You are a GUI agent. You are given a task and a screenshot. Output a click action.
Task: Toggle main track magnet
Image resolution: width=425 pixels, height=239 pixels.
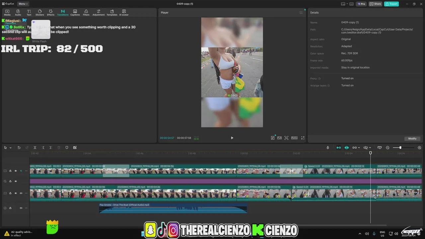[x=339, y=148]
